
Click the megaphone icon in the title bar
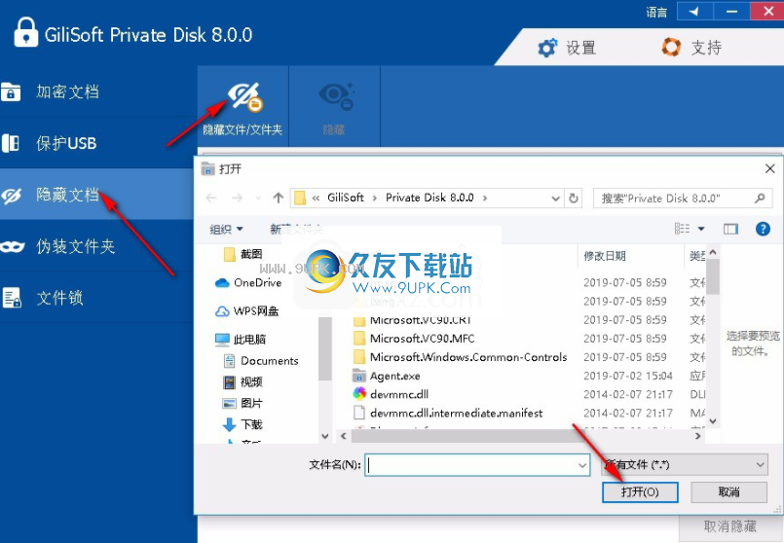695,11
